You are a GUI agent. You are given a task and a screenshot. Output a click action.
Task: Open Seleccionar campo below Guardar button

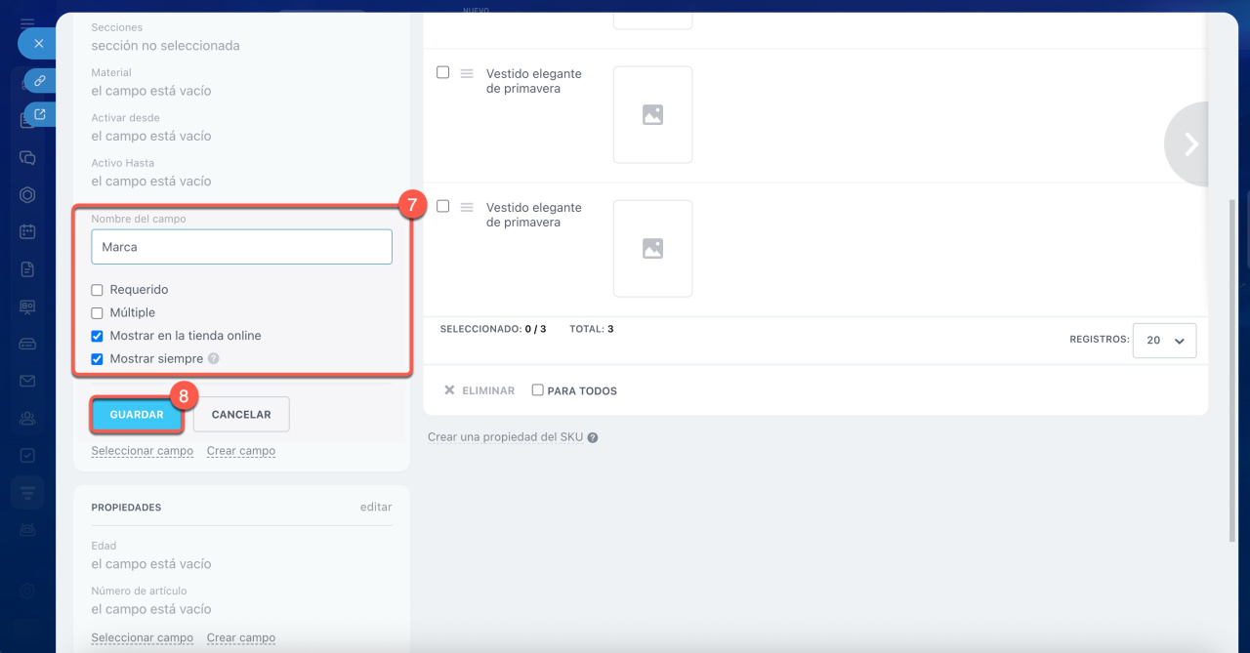tap(142, 451)
